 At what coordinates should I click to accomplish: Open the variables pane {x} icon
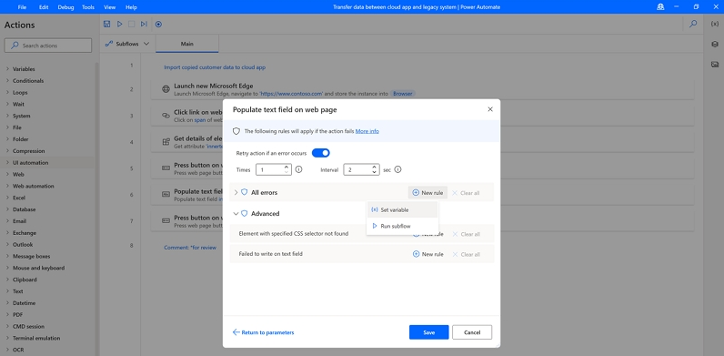[715, 24]
